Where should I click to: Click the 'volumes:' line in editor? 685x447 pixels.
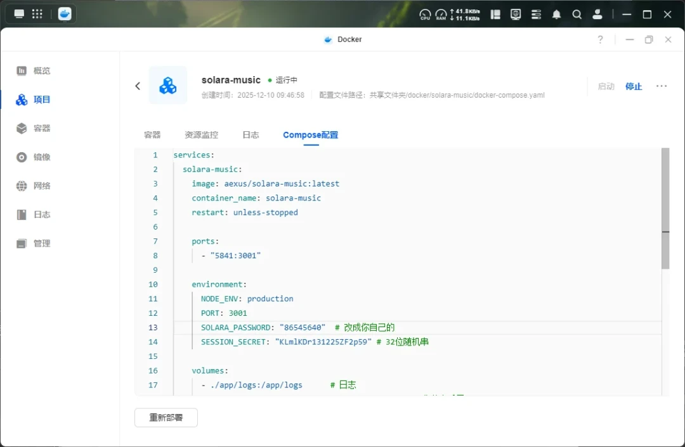coord(210,371)
